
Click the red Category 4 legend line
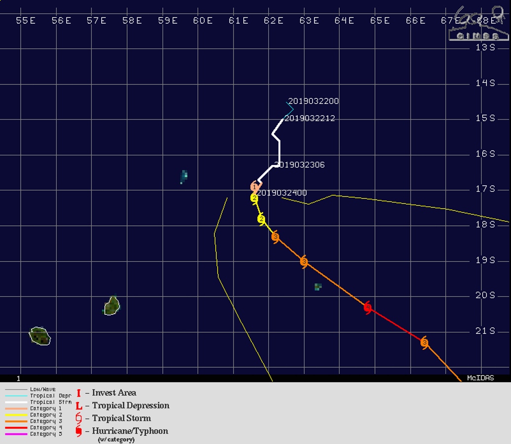(16, 428)
